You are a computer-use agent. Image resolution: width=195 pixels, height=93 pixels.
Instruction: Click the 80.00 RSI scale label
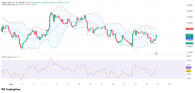click(189, 56)
